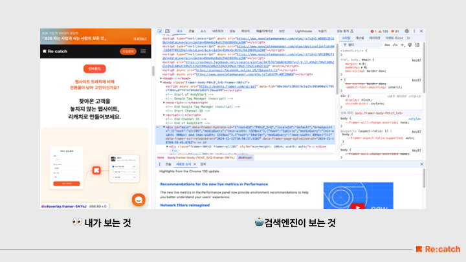Select the div#main breadcrumb
The height and width of the screenshot is (262, 466).
pos(245,158)
